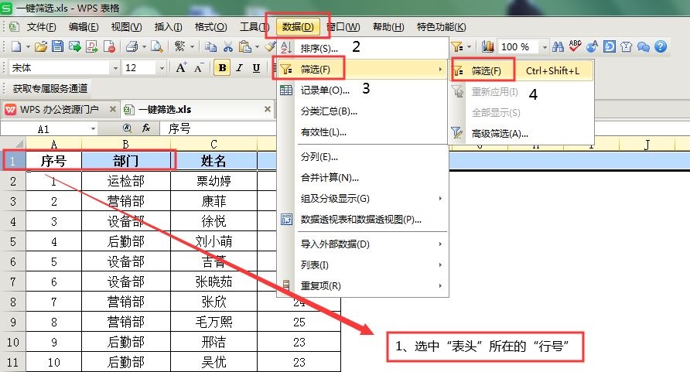Expand the 导入外部数据(D) submenu
Screen dimensions: 690x372
tap(363, 244)
